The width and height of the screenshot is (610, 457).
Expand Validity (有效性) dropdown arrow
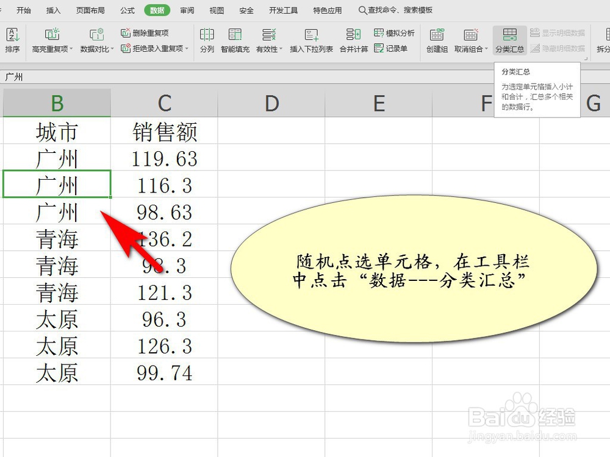pyautogui.click(x=281, y=49)
